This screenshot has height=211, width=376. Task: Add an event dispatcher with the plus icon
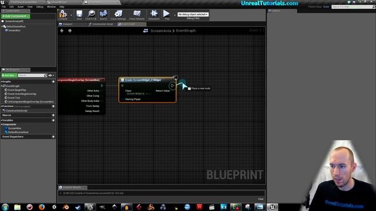(53, 137)
